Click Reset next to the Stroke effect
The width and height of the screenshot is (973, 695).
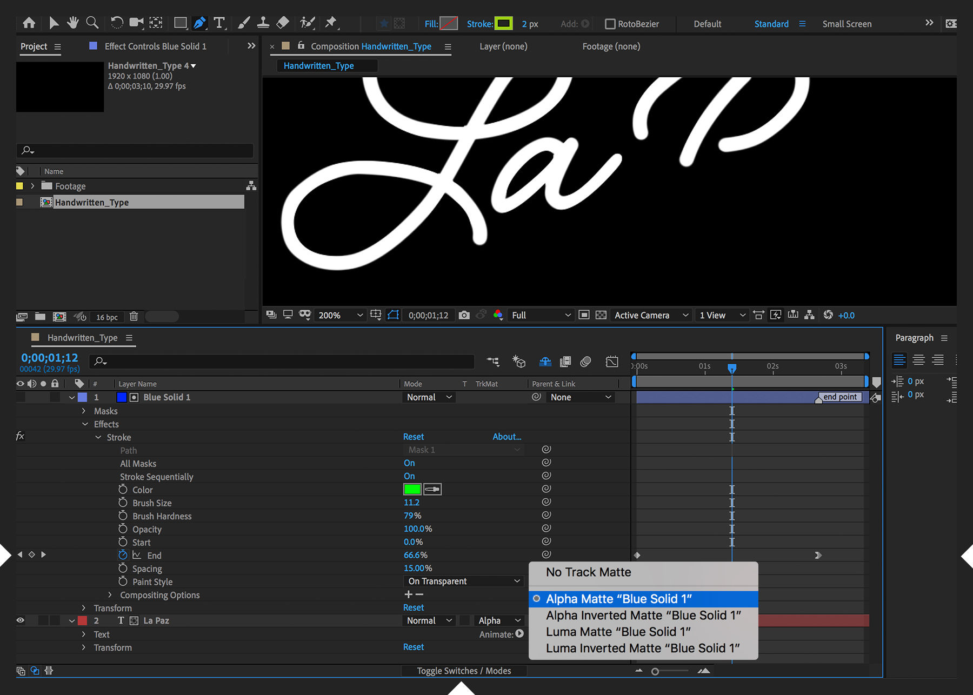pyautogui.click(x=413, y=437)
